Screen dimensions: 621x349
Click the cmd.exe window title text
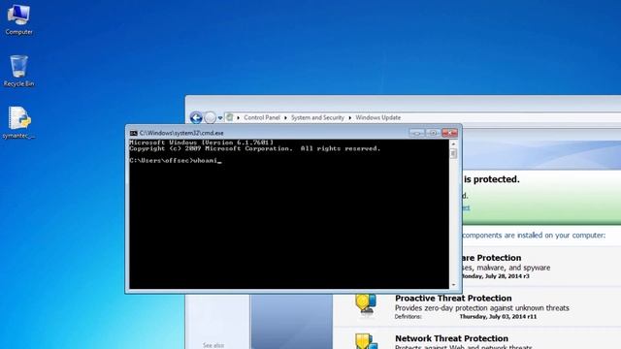pyautogui.click(x=181, y=134)
